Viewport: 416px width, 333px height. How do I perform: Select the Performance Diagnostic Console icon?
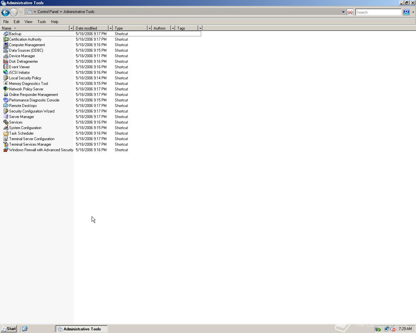click(6, 100)
